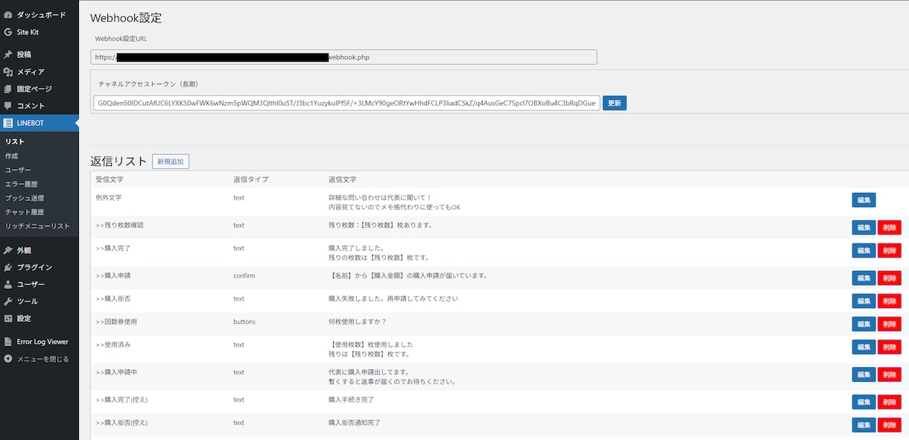
Task: Delete the >>購入完了(控え) row
Action: point(890,402)
